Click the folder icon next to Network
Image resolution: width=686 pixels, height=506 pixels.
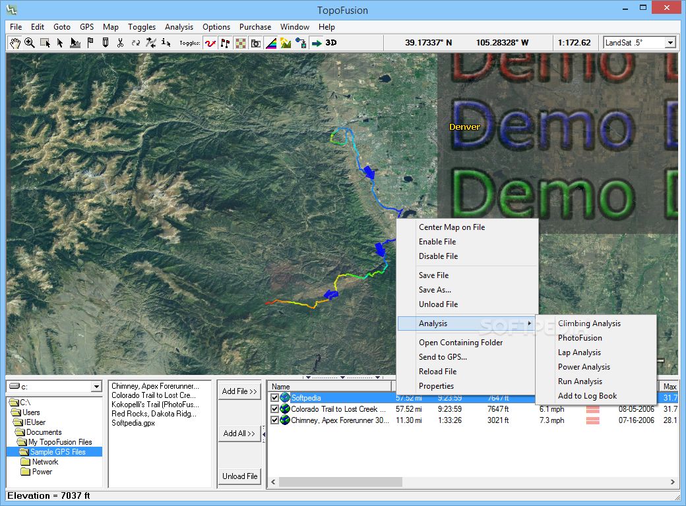25,462
